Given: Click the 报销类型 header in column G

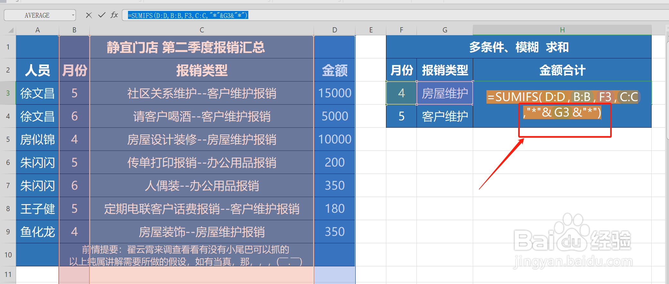Looking at the screenshot, I should pyautogui.click(x=445, y=70).
